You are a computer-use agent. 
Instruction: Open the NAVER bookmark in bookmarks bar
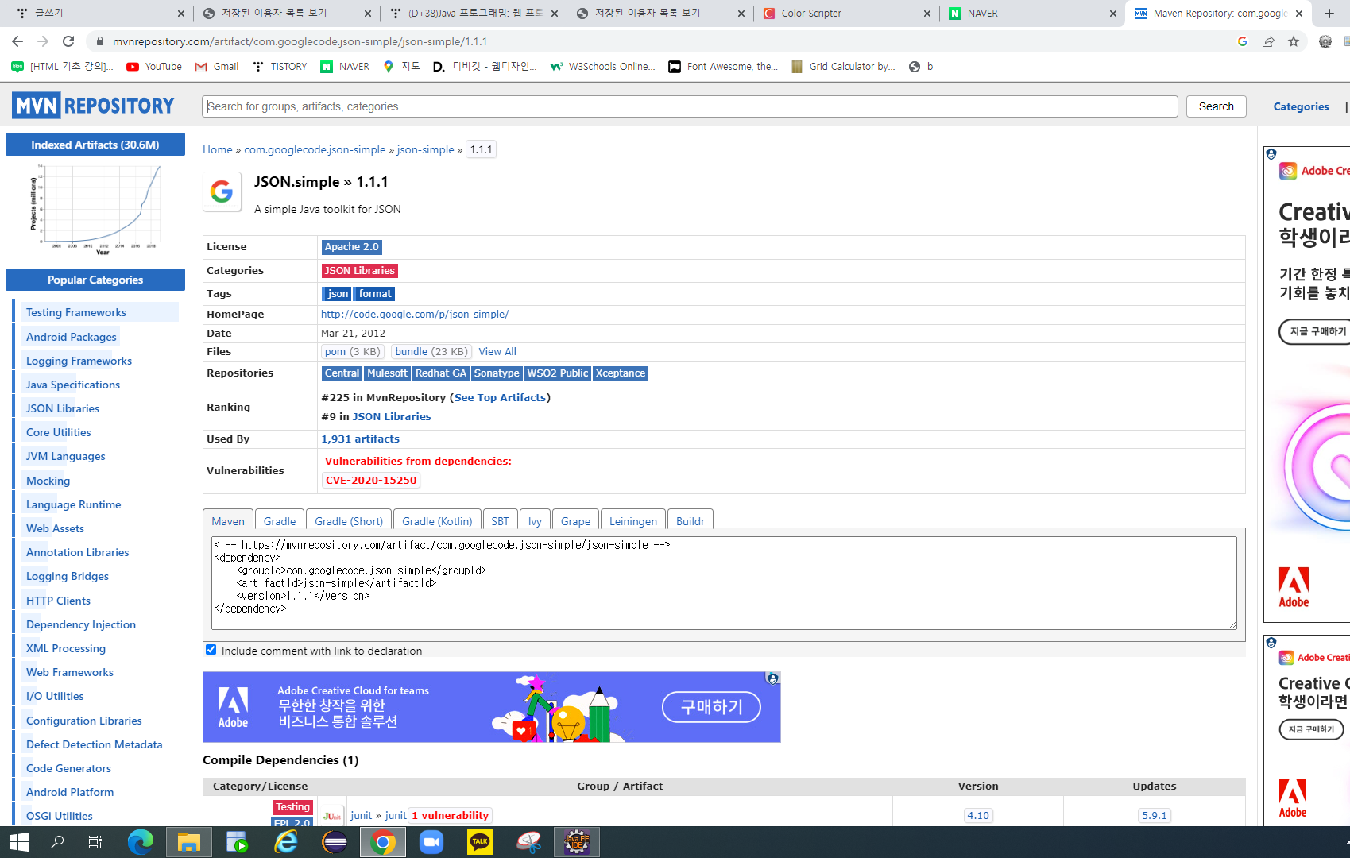pyautogui.click(x=345, y=67)
